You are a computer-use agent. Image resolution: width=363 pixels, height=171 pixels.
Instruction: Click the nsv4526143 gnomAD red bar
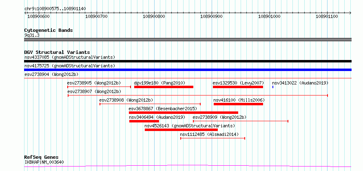pyautogui.click(x=181, y=130)
